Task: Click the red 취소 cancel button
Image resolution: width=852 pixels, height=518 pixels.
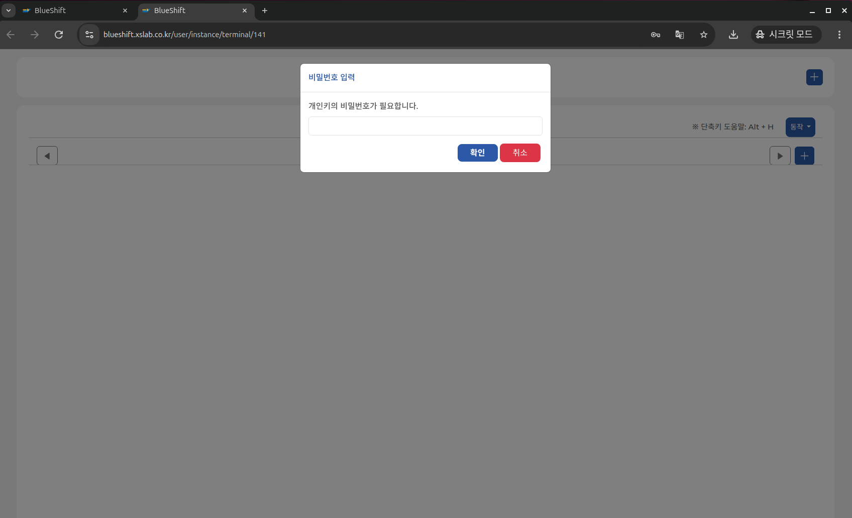Action: (520, 153)
